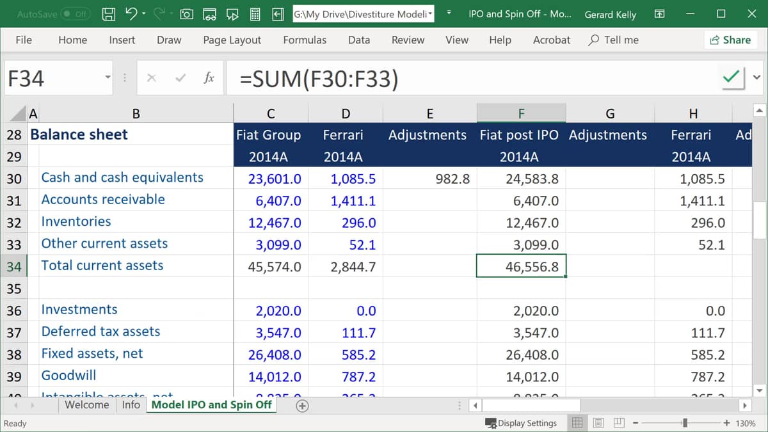The width and height of the screenshot is (768, 432).
Task: Open the Draw ribbon tab
Action: [169, 40]
